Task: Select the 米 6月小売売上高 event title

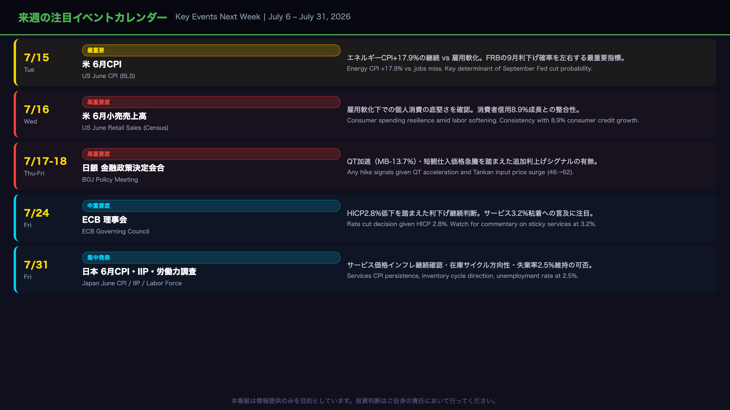Action: click(114, 116)
